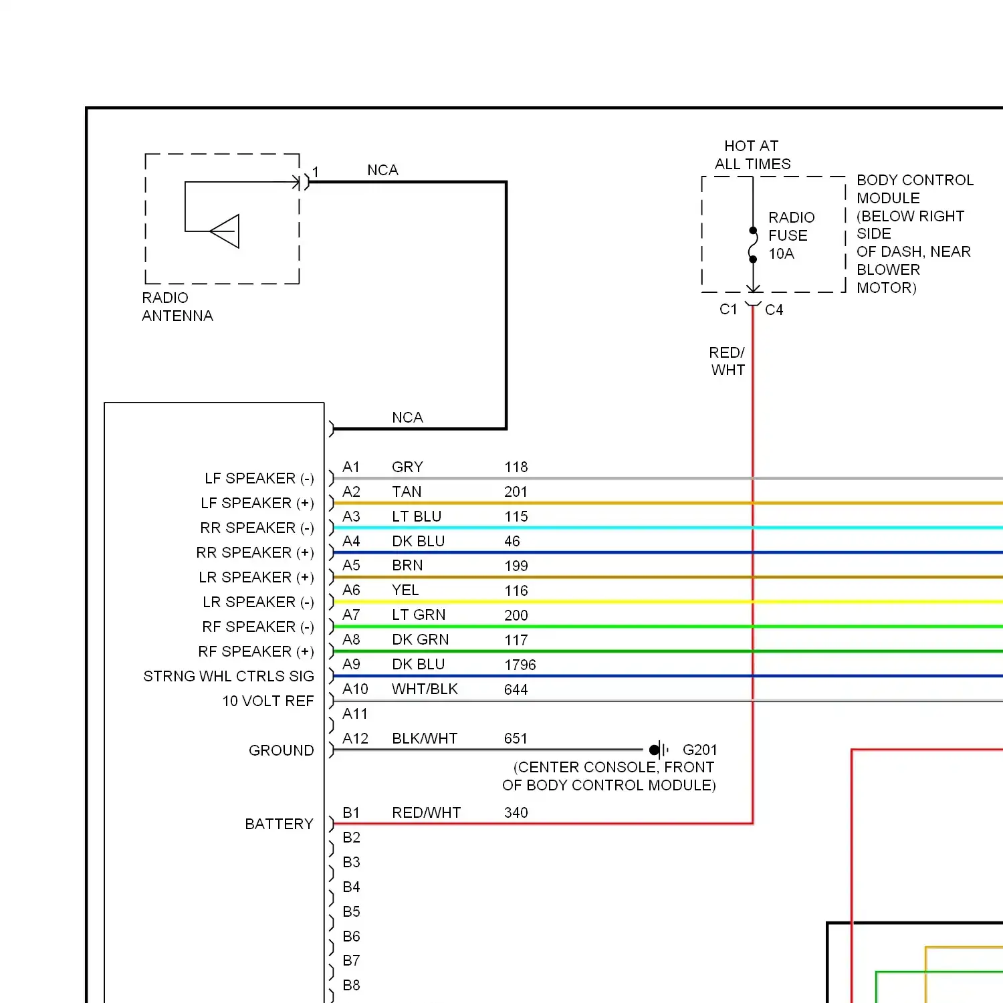Click the GRY wire color text
The image size is (1003, 1003).
(407, 467)
